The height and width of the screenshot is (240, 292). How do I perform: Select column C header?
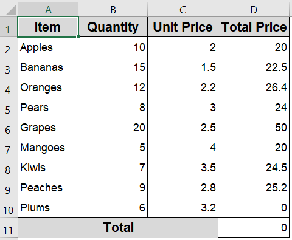tap(182, 10)
